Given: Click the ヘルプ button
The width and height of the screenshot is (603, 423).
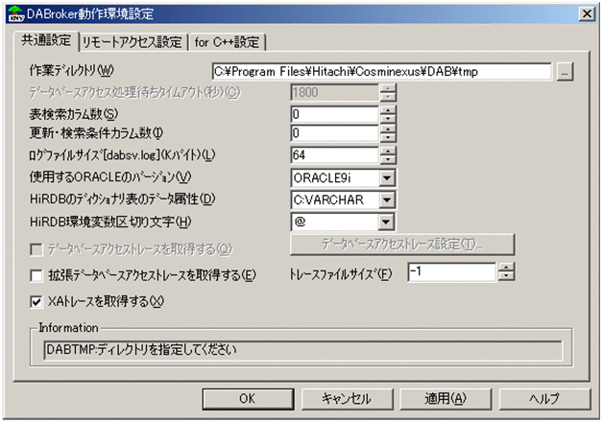Looking at the screenshot, I should [544, 399].
